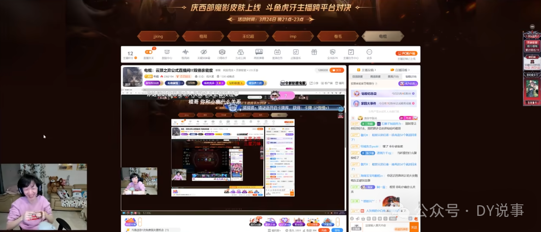The image size is (541, 232).
Task: Click the 全新骷髅鬼靴 banner
Action: tap(293, 83)
